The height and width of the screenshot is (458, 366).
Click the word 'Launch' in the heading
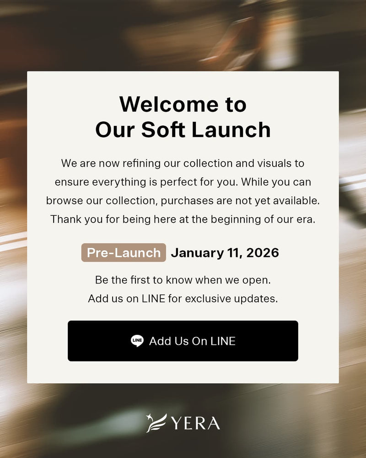(231, 130)
